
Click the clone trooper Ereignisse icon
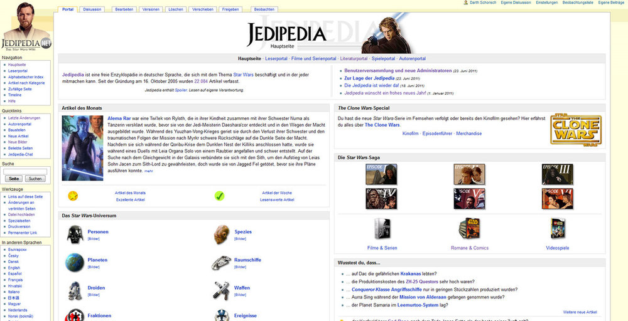[x=221, y=315]
